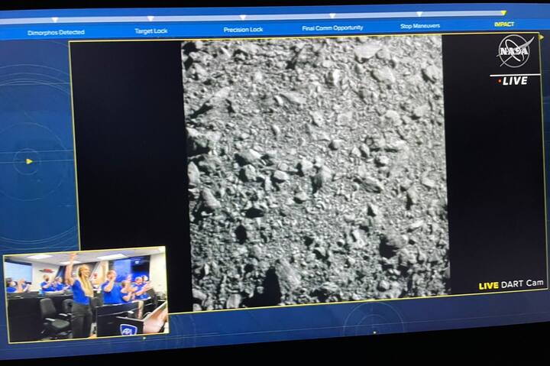Select the Final Comm Opportunity stage
This screenshot has height=366, width=550.
point(332,28)
